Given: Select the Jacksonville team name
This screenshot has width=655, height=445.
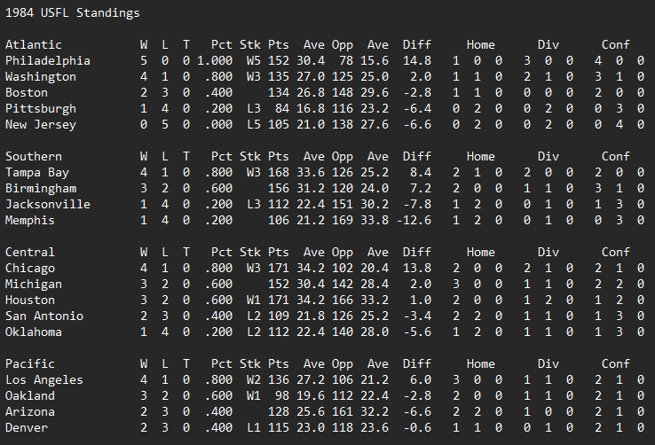Looking at the screenshot, I should pos(48,205).
